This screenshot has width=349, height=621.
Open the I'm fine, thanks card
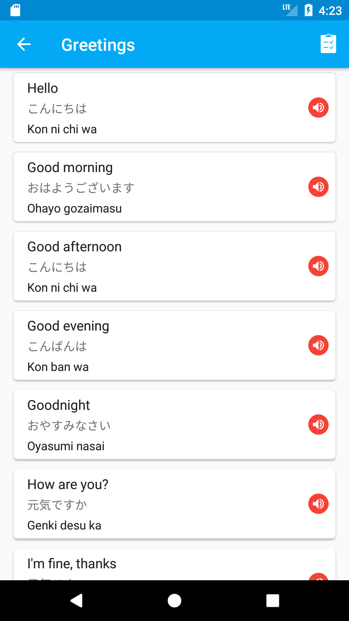pos(174,564)
